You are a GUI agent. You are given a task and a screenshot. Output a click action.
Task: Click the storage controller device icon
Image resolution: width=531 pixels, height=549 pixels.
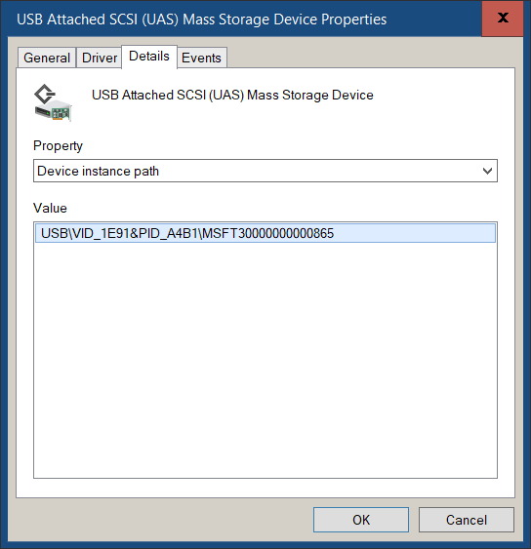click(53, 102)
